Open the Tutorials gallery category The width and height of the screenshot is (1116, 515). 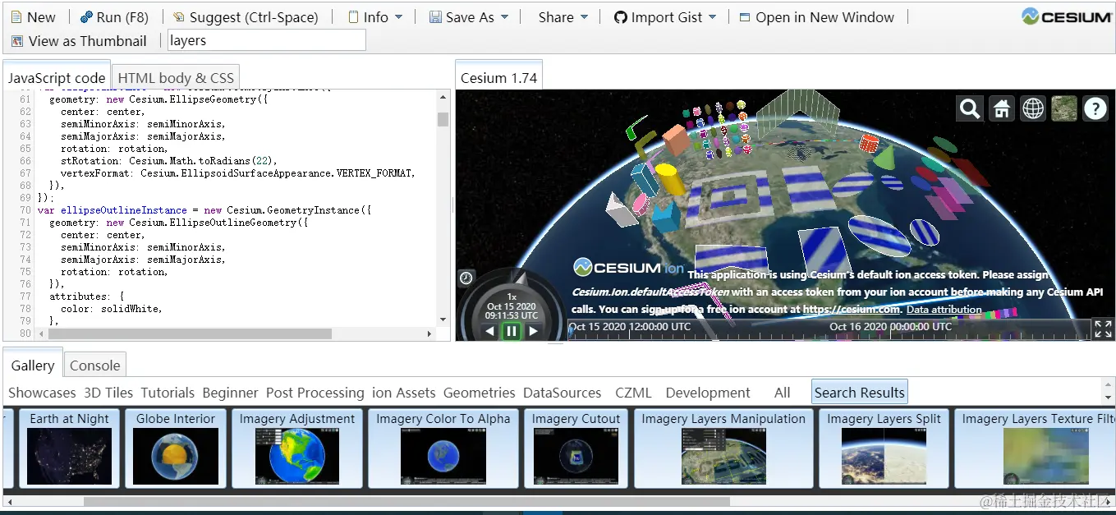pyautogui.click(x=168, y=393)
